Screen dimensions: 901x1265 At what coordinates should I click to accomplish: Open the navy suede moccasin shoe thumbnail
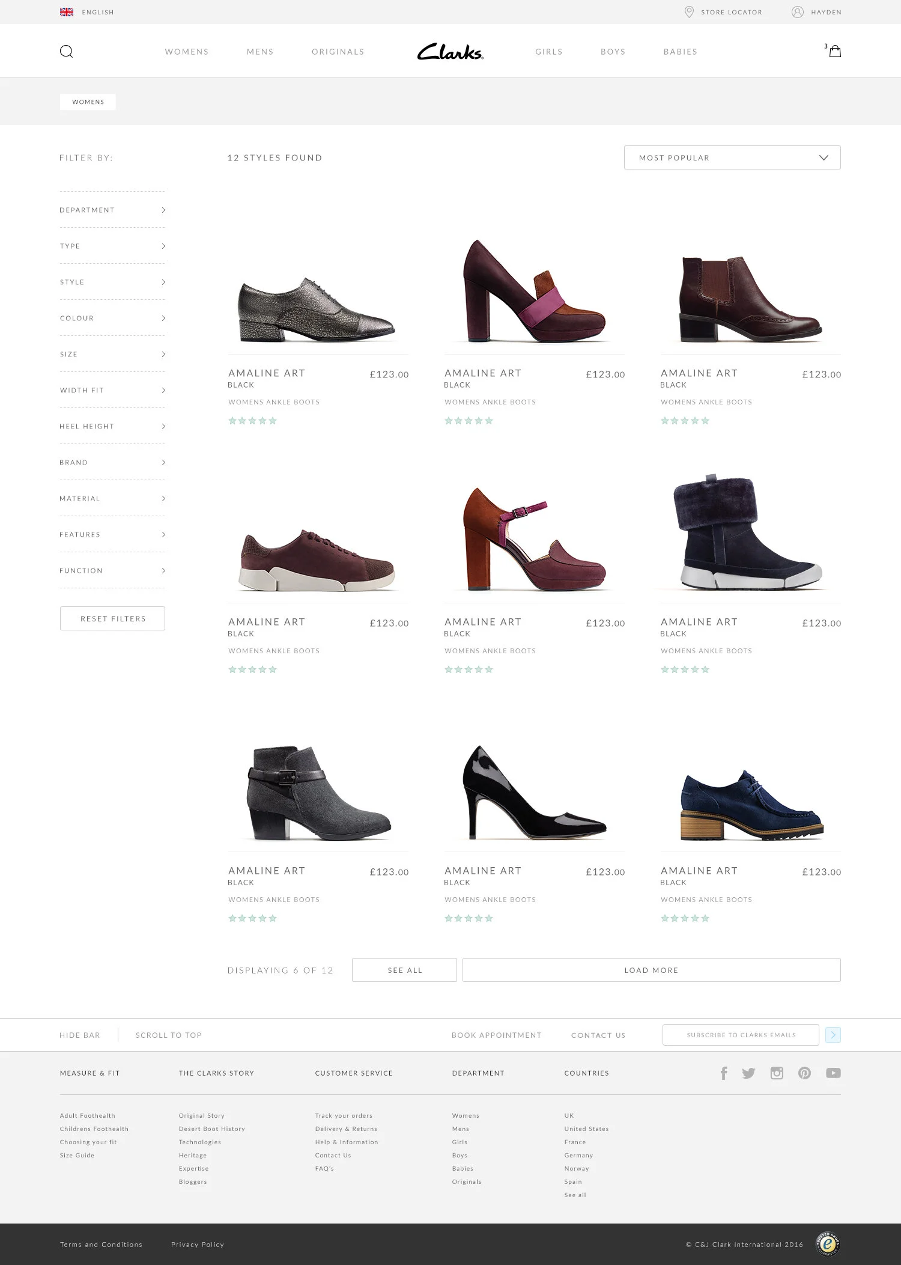tap(751, 805)
